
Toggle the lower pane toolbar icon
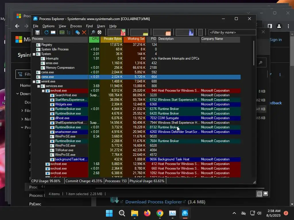53,32
